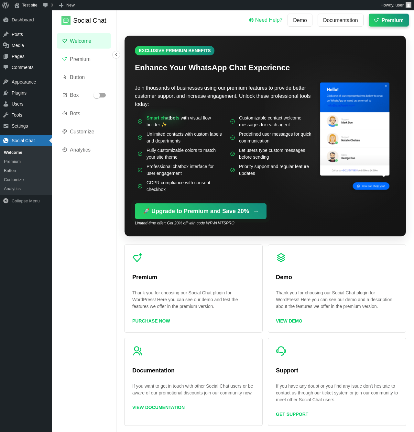Click the Get Support link

click(x=292, y=414)
